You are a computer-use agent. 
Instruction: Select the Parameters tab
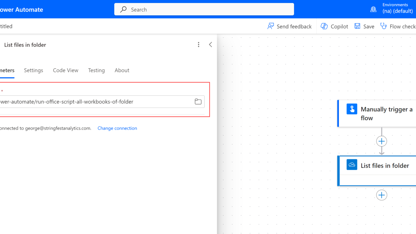coord(7,70)
